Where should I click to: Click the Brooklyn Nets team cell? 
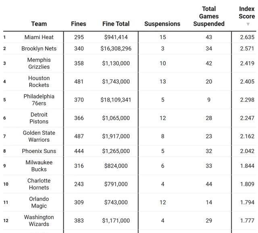39,48
